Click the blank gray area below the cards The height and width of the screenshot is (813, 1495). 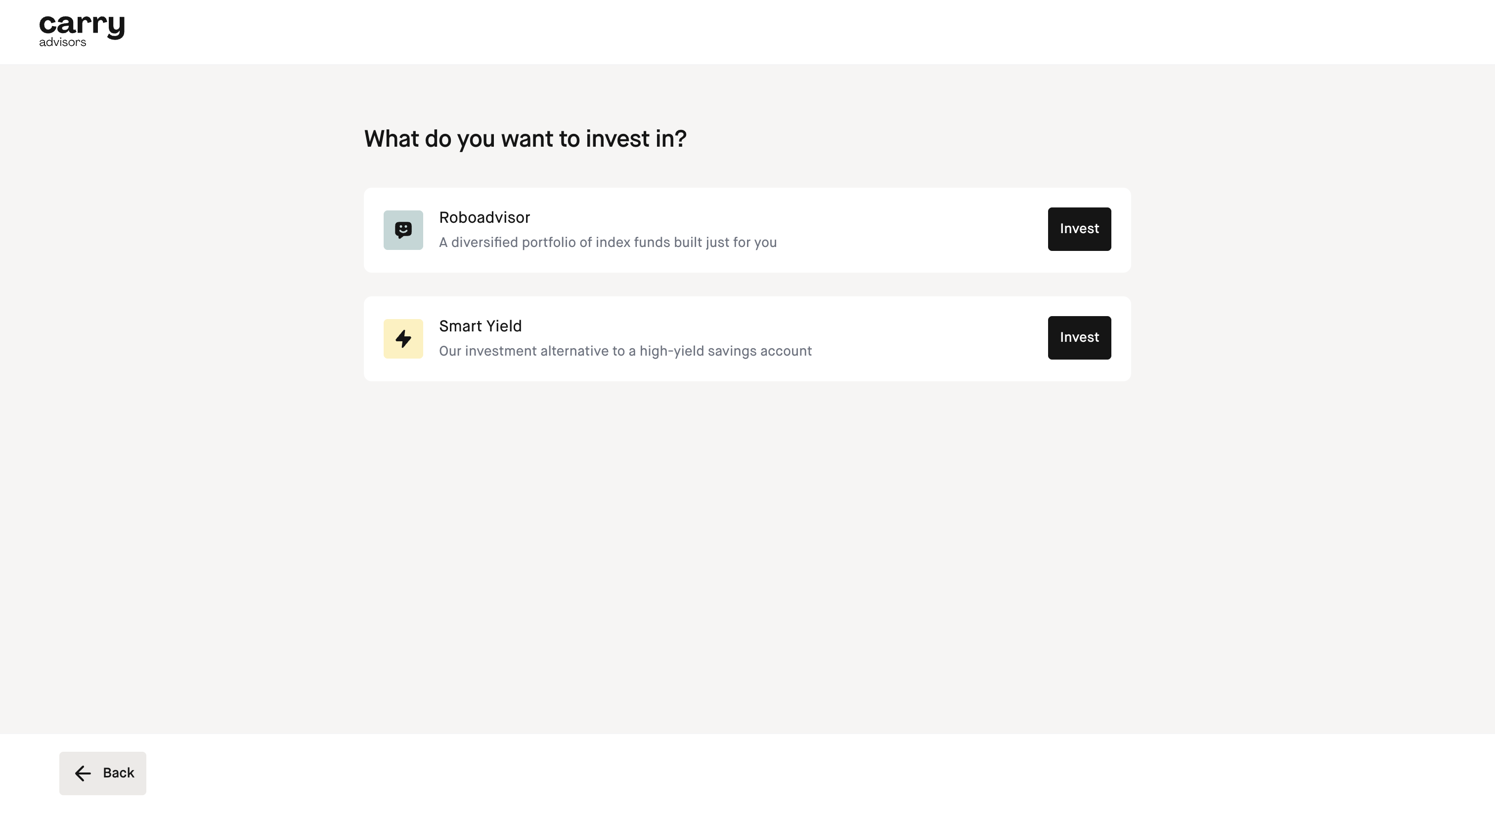tap(747, 551)
